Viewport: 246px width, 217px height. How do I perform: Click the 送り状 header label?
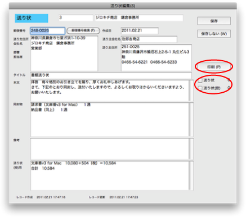click(32, 19)
